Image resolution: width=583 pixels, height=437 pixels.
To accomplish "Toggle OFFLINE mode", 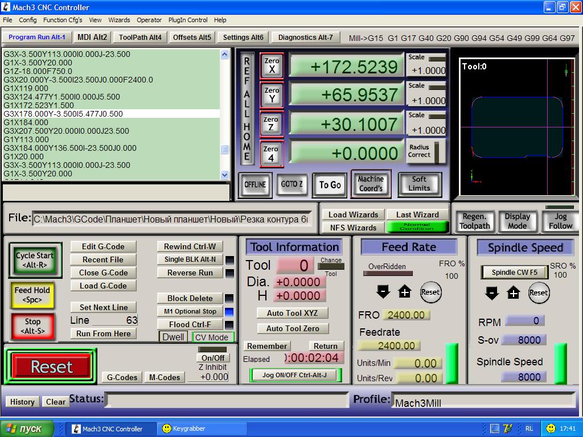I will pyautogui.click(x=254, y=184).
